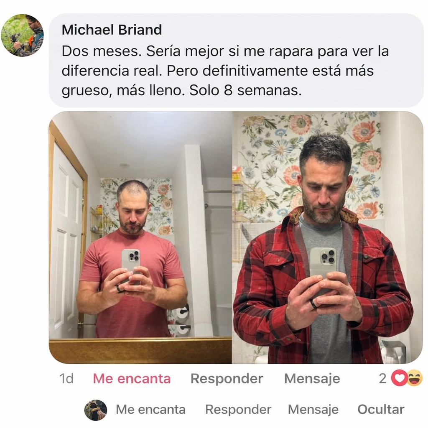The image size is (428, 428).
Task: Click the laughing face reaction icon
Action: 415,378
